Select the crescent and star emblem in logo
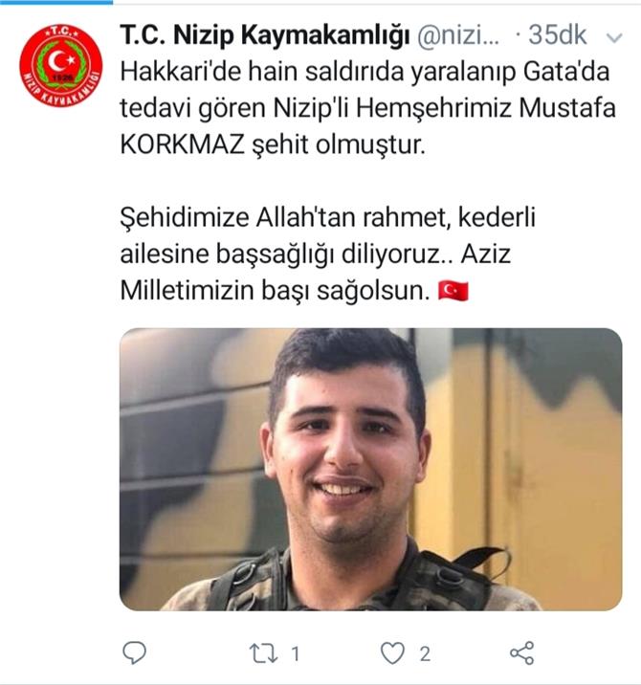Screen dimensions: 641x685 click(x=60, y=60)
